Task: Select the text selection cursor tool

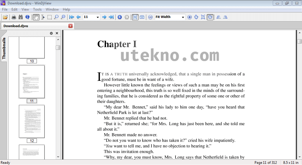Action: tap(43, 17)
